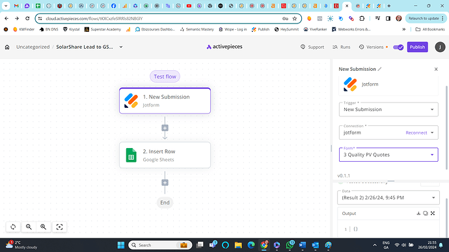Image resolution: width=449 pixels, height=252 pixels.
Task: Click the refresh canvas icon
Action: pos(13,227)
